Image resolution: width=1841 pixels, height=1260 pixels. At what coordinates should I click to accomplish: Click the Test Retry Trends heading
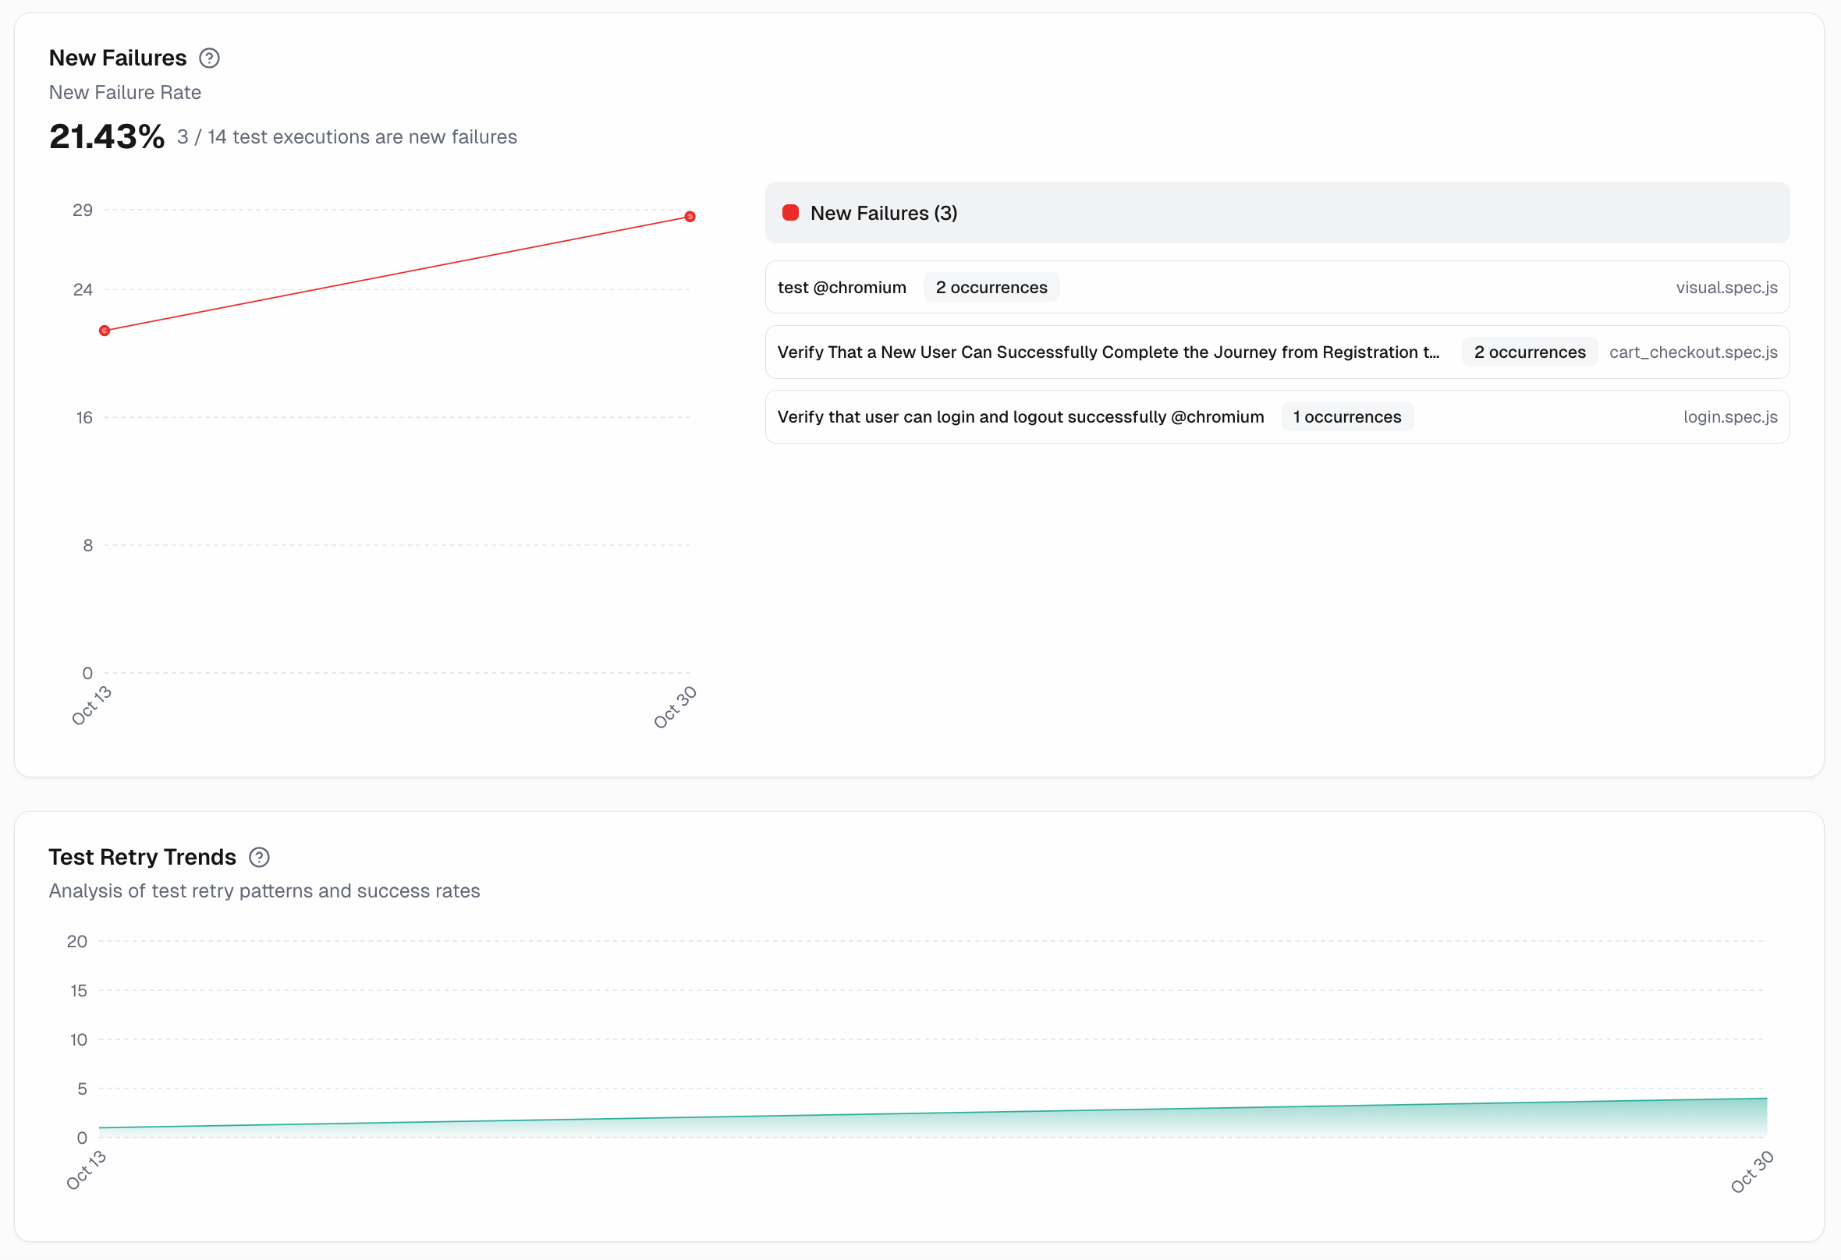(x=143, y=857)
